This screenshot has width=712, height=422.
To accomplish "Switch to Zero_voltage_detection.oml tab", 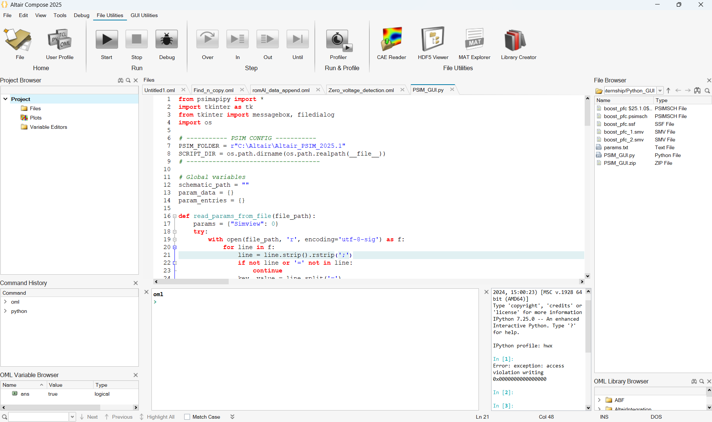I will [361, 90].
